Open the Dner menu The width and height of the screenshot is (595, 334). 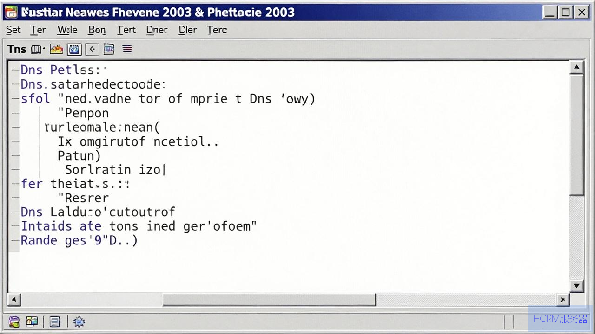pyautogui.click(x=157, y=30)
